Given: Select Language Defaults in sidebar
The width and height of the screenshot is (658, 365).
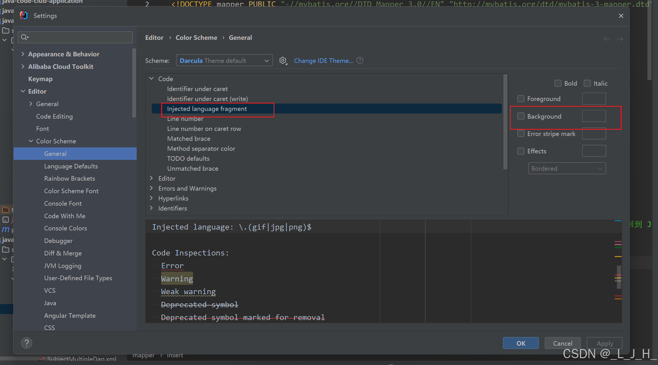Looking at the screenshot, I should coord(71,166).
